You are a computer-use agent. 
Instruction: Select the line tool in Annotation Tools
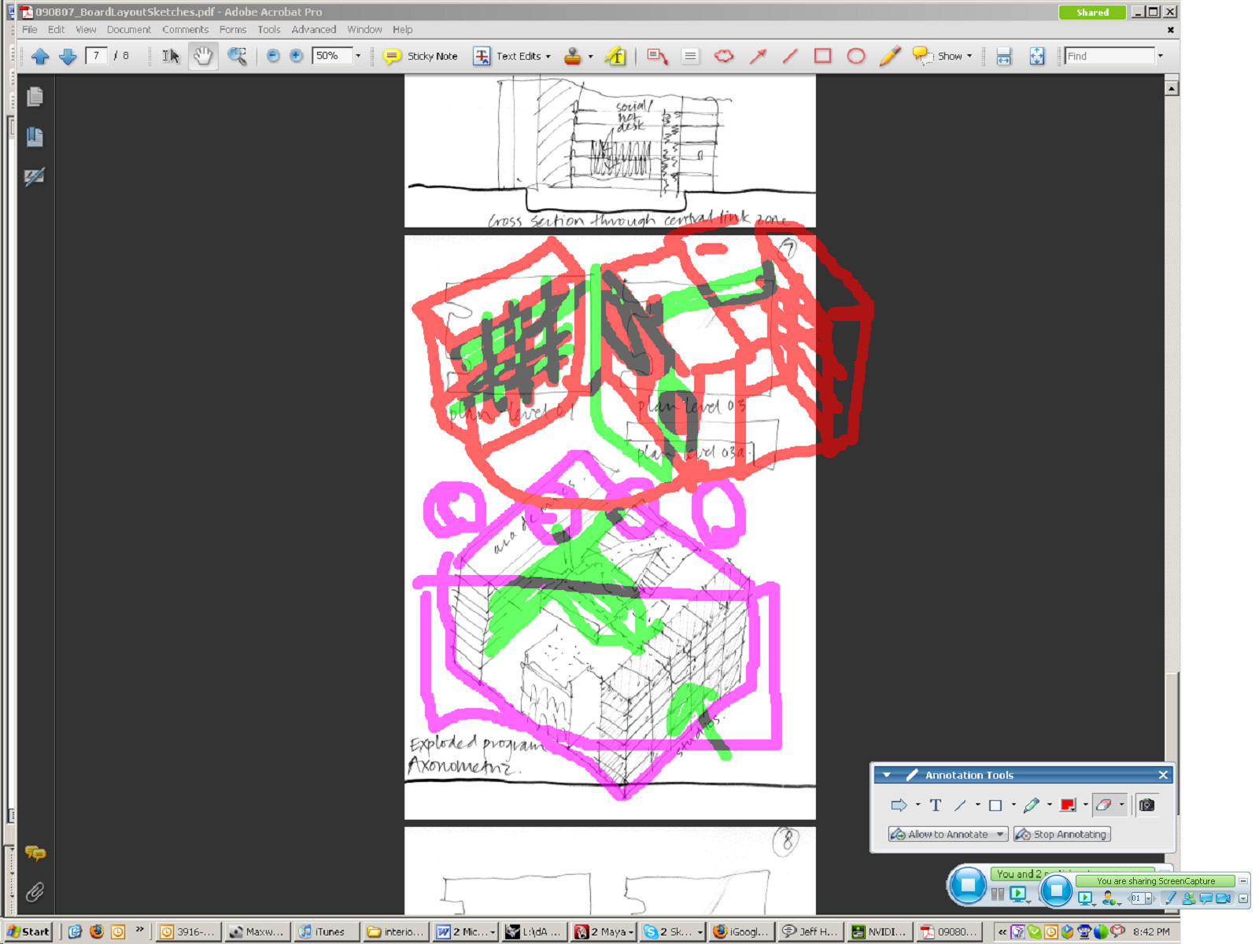960,805
